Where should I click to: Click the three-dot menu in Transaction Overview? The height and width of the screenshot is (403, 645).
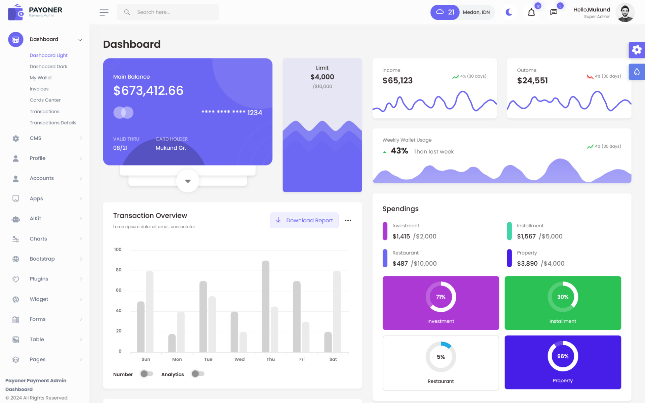(348, 221)
